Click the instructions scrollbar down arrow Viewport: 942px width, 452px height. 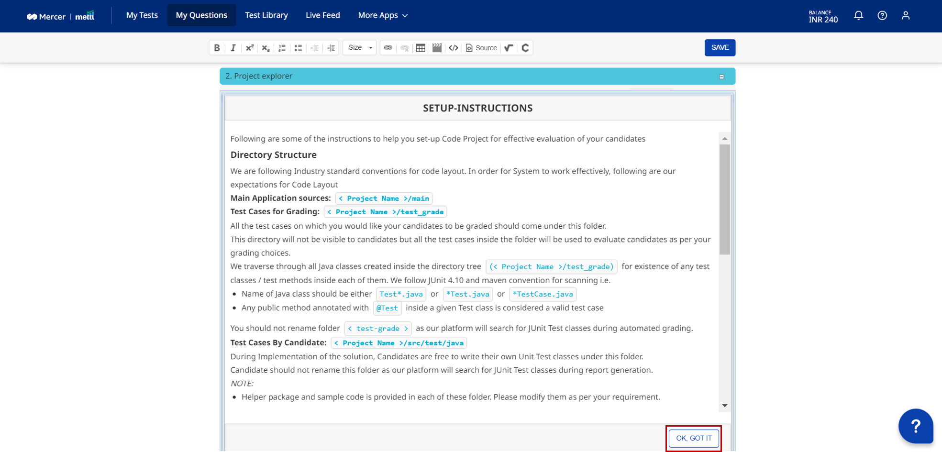tap(725, 406)
